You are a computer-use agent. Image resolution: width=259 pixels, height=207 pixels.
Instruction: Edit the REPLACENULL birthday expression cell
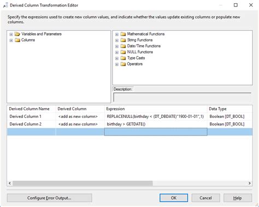click(156, 116)
